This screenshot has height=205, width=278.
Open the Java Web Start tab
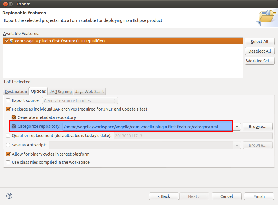(89, 91)
